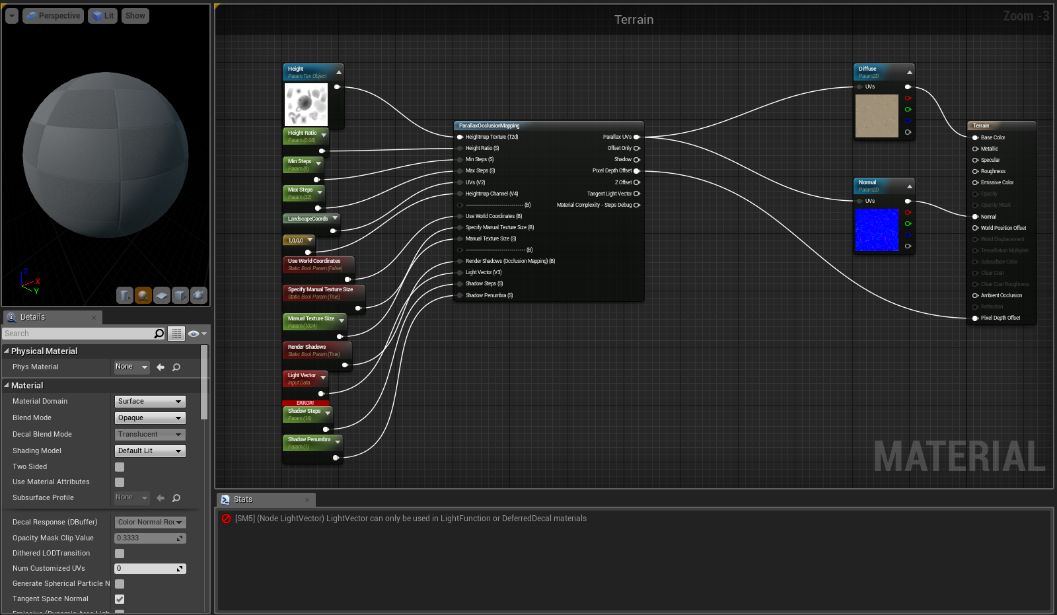This screenshot has width=1057, height=615.
Task: Click Diffuse node blue channel output pin
Action: click(x=908, y=121)
